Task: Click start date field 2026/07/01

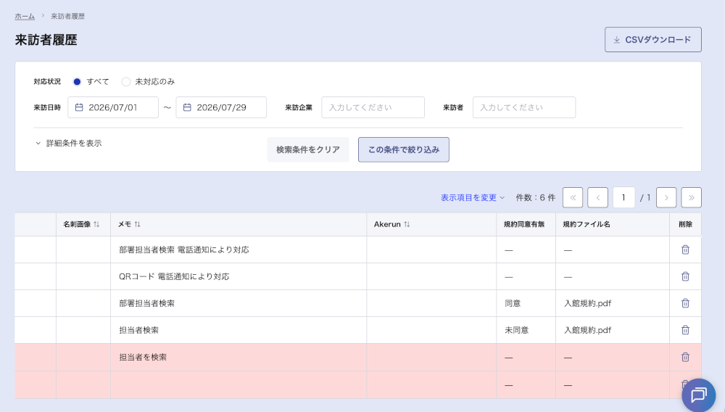Action: [x=113, y=107]
